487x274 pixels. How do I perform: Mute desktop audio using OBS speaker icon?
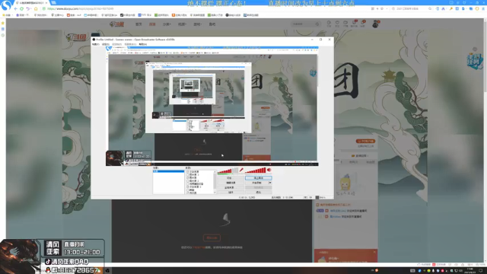(269, 170)
